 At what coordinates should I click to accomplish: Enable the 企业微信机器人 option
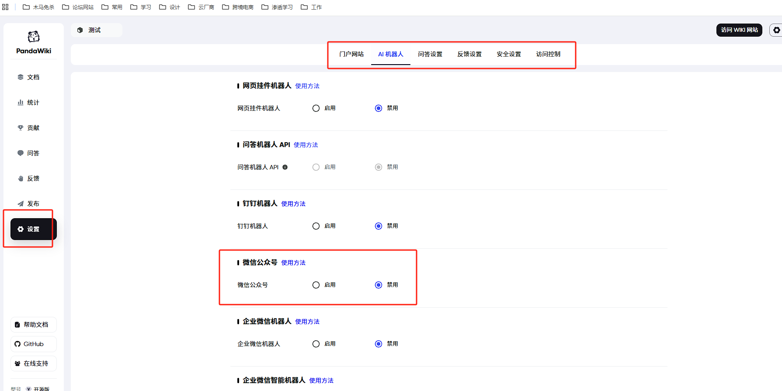click(316, 344)
